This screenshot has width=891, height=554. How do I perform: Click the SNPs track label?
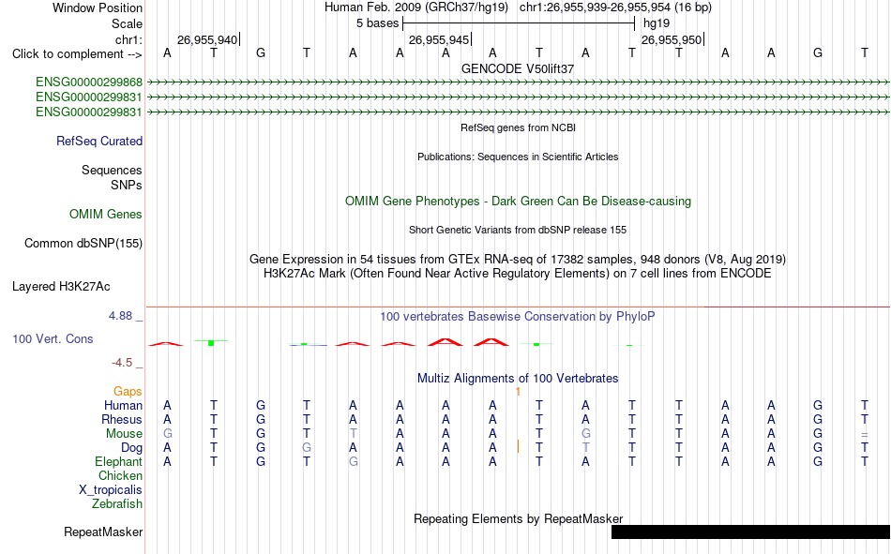click(x=127, y=185)
